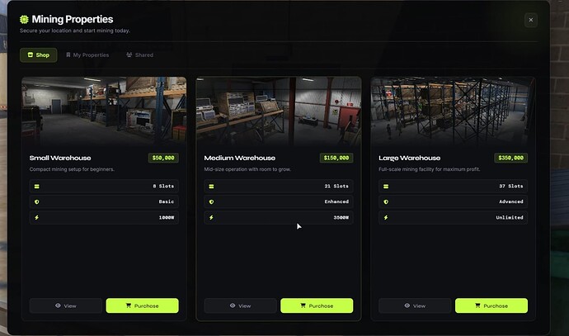Purchase the Large Warehouse
The image size is (569, 336).
tap(491, 305)
